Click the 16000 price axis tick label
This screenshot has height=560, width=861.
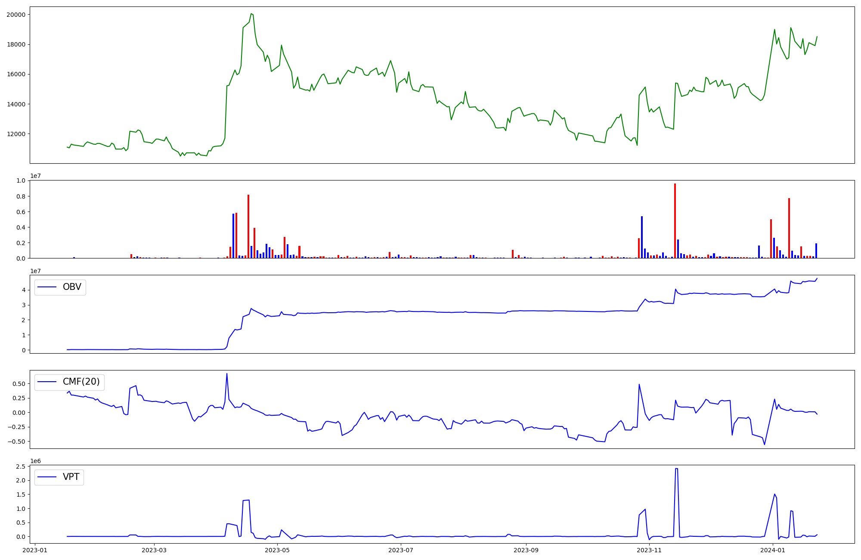pos(16,74)
